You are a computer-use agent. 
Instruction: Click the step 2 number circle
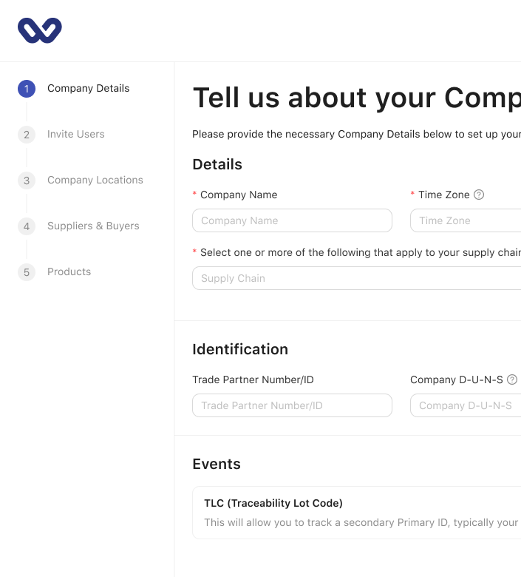27,135
